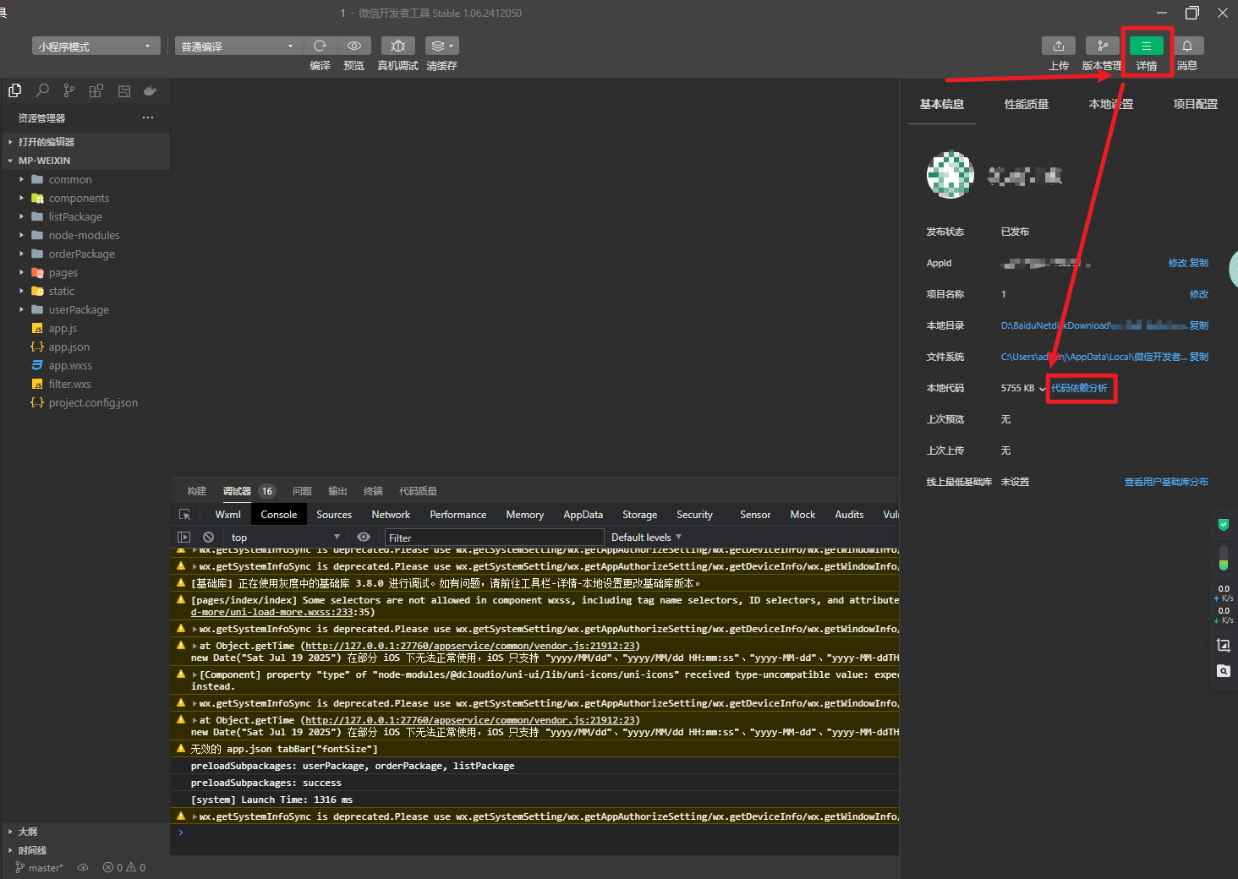Open 资源管理器 more actions ellipsis

point(148,117)
